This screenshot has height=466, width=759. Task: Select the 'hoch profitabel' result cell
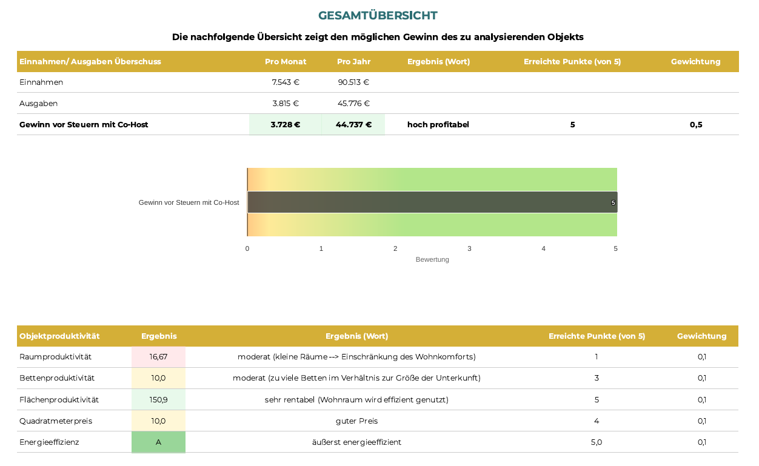click(x=438, y=125)
